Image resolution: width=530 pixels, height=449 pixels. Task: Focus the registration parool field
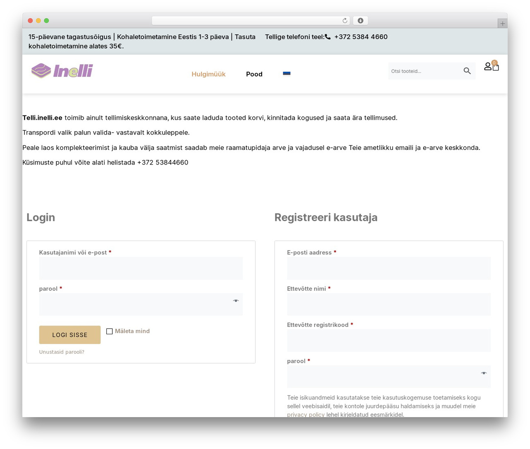(389, 377)
